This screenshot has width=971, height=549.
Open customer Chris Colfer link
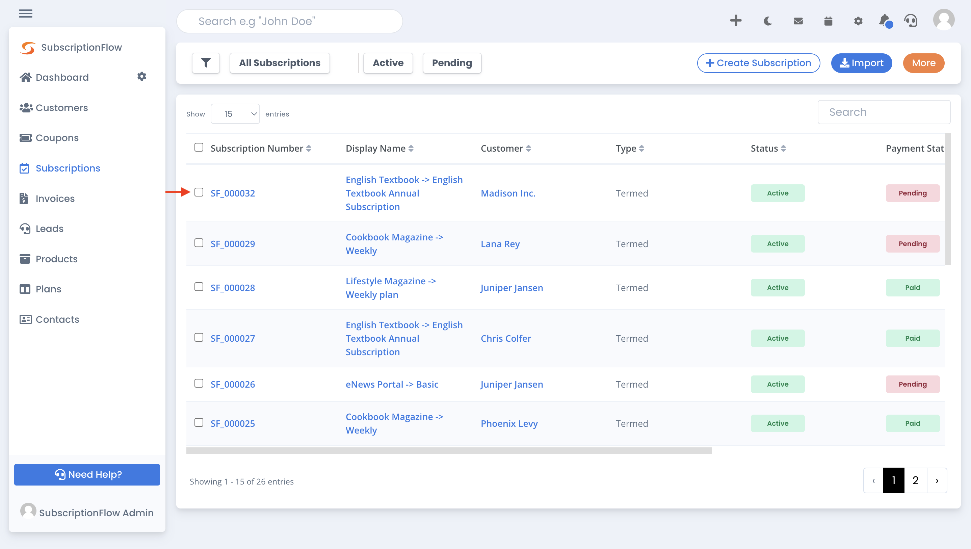505,338
